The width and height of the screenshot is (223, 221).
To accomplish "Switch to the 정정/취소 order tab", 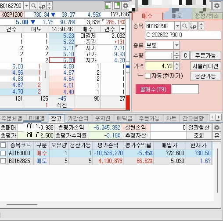I will click(207, 16).
